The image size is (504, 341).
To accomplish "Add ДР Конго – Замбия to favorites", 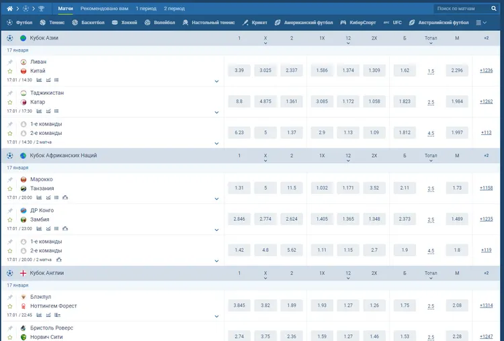I will tap(10, 220).
